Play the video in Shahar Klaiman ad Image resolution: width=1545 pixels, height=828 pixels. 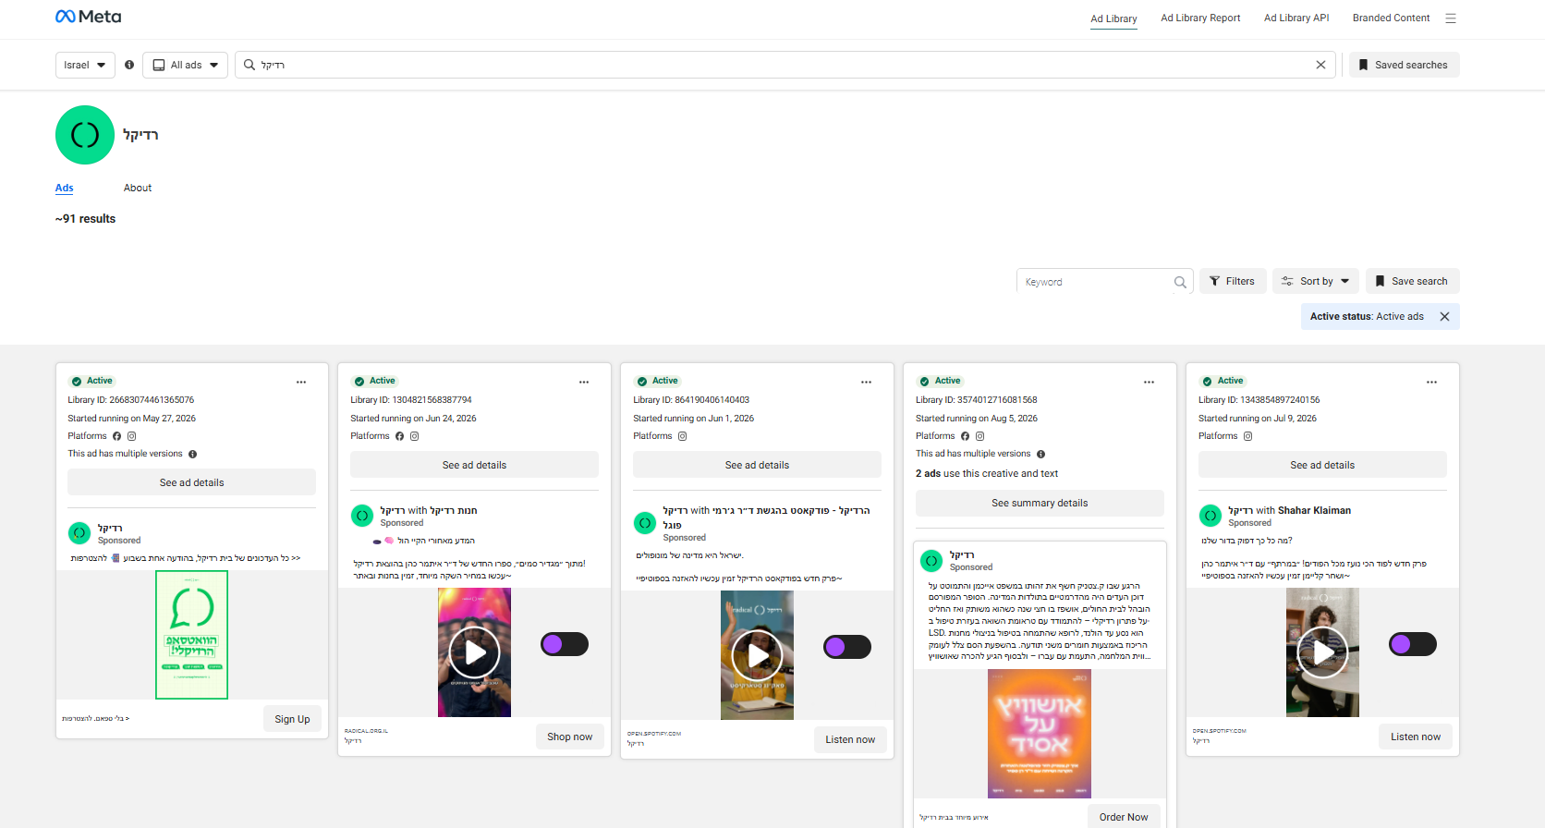(x=1322, y=652)
